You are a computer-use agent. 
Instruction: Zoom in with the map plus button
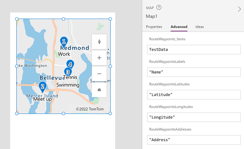(x=99, y=58)
